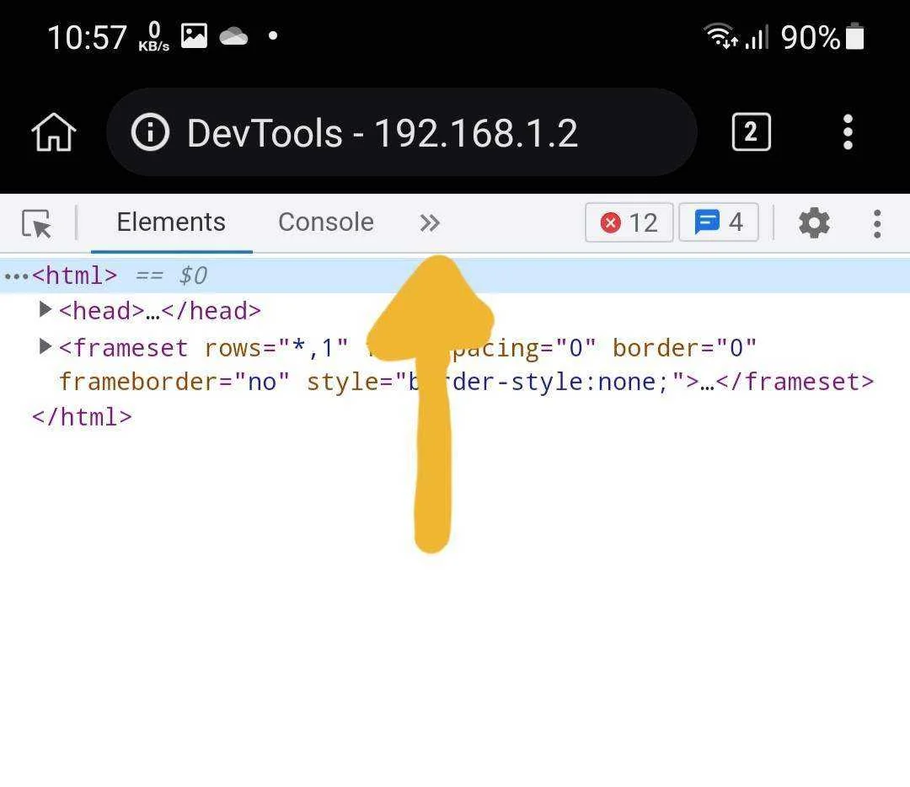The height and width of the screenshot is (787, 910).
Task: Tap the DevTools - 192.168.1.2 address bar
Action: (x=402, y=132)
